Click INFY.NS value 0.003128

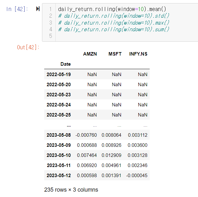137,155
